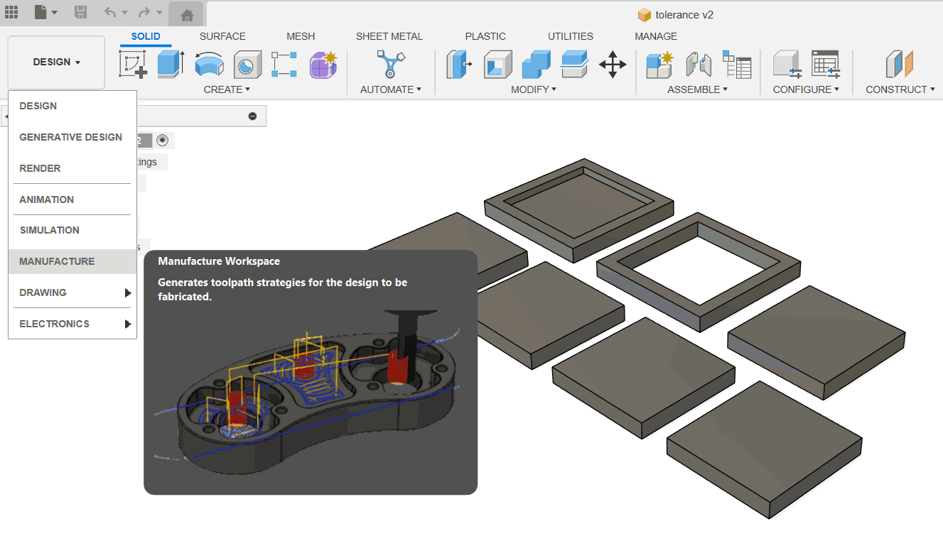Select the Offset Plane construct tool
Viewport: 943px width, 536px height.
coord(900,65)
